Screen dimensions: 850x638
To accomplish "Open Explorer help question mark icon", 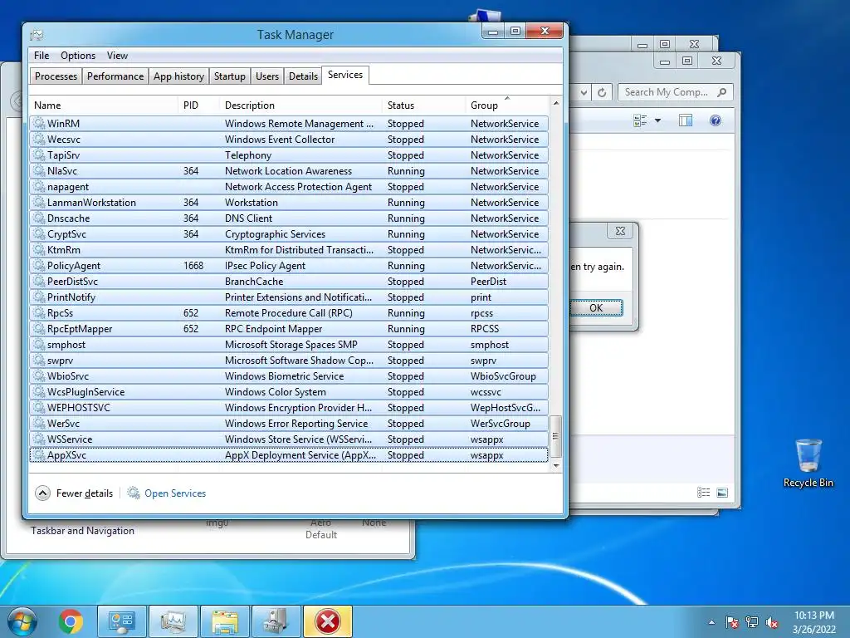I will click(x=715, y=120).
